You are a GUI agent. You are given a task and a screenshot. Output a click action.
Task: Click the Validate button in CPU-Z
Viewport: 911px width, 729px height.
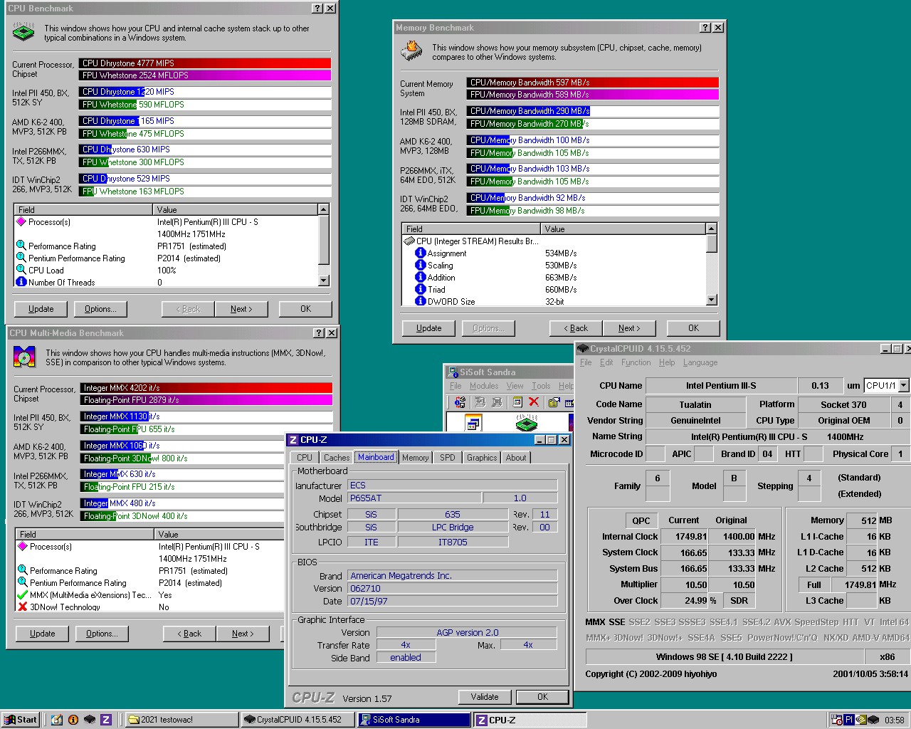click(x=485, y=697)
